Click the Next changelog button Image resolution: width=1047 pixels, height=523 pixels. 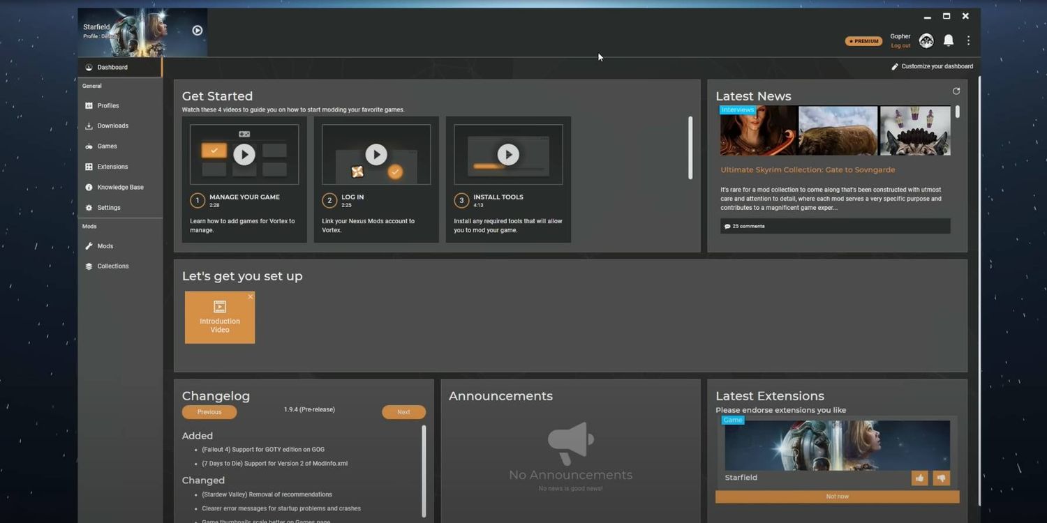pos(403,412)
